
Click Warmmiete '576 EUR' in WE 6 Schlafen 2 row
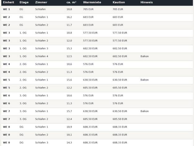(88, 103)
